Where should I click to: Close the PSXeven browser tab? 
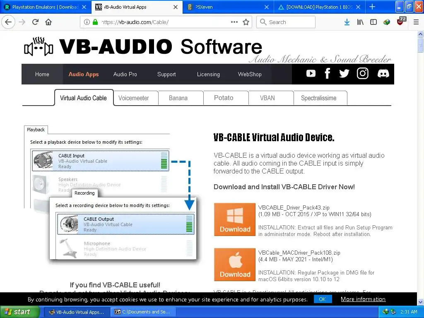click(x=267, y=7)
